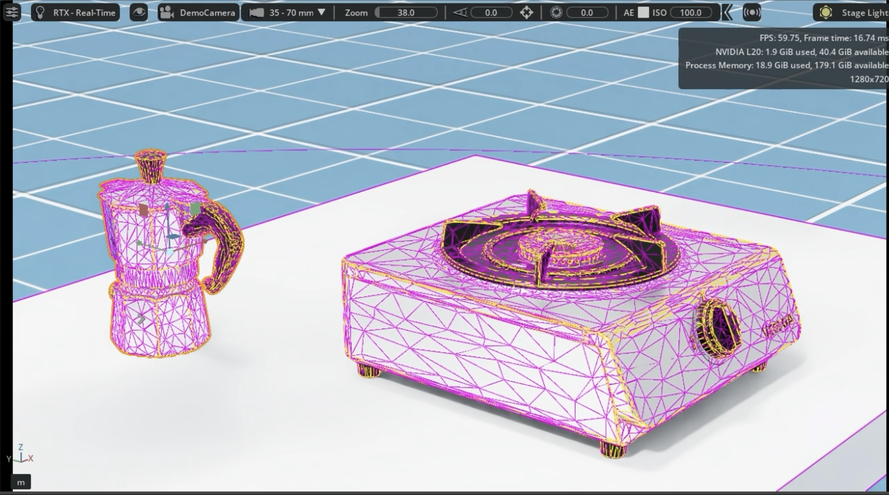The height and width of the screenshot is (495, 889).
Task: Click the camcorder icon in DemoCamera
Action: pyautogui.click(x=167, y=13)
